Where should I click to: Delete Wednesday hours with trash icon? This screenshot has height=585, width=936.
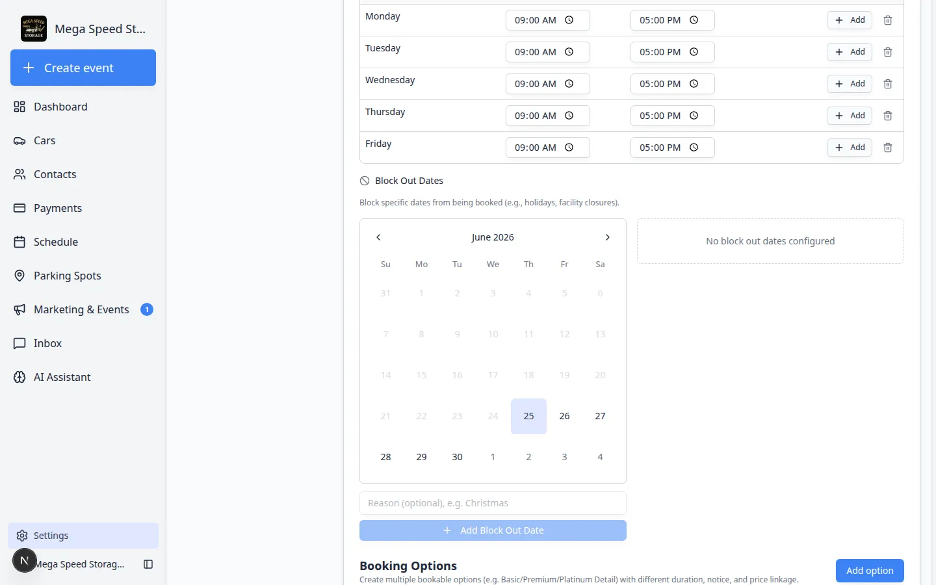pos(888,84)
